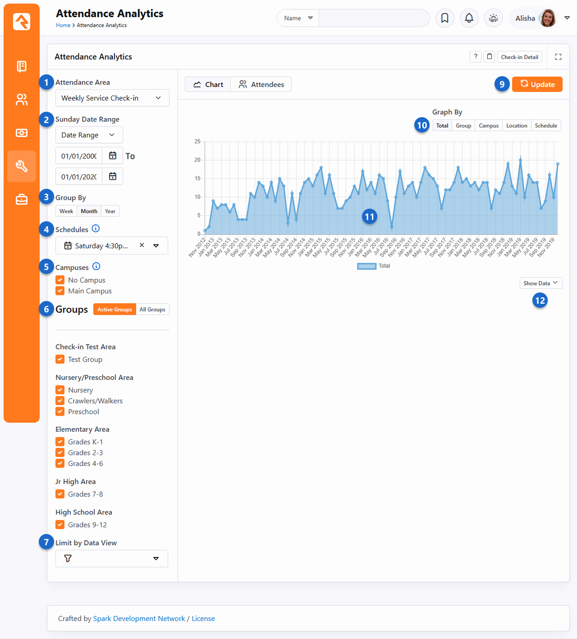Image resolution: width=577 pixels, height=639 pixels.
Task: Open the People section in sidebar
Action: click(22, 100)
